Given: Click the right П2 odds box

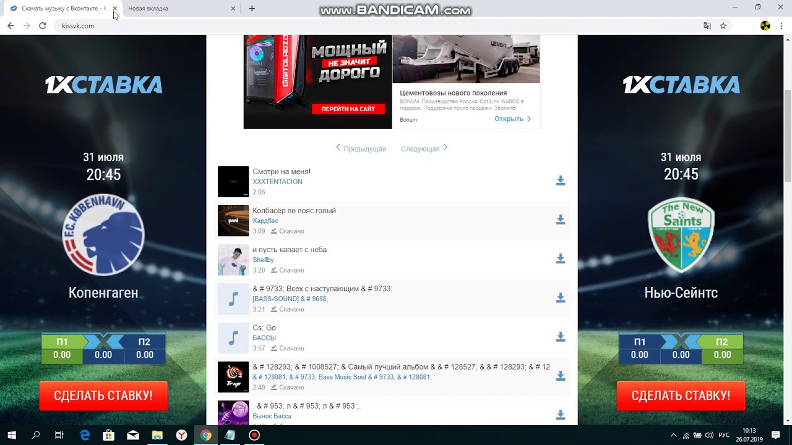Looking at the screenshot, I should (x=722, y=349).
